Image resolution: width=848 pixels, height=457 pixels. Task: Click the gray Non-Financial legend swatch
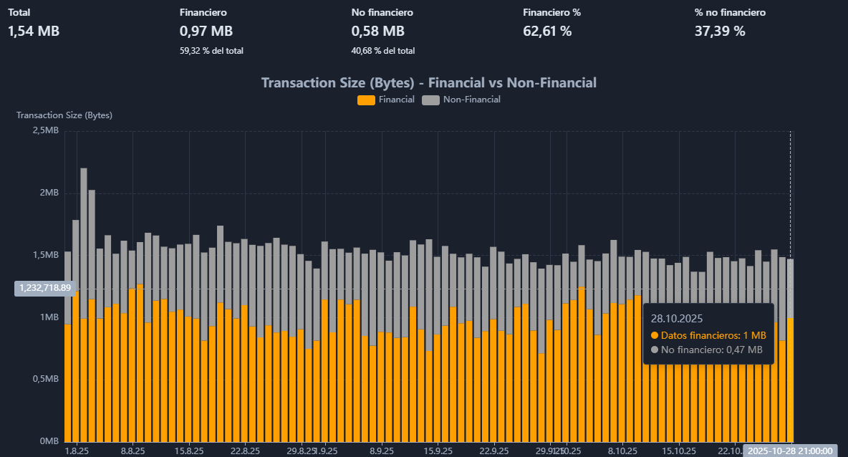(x=430, y=100)
